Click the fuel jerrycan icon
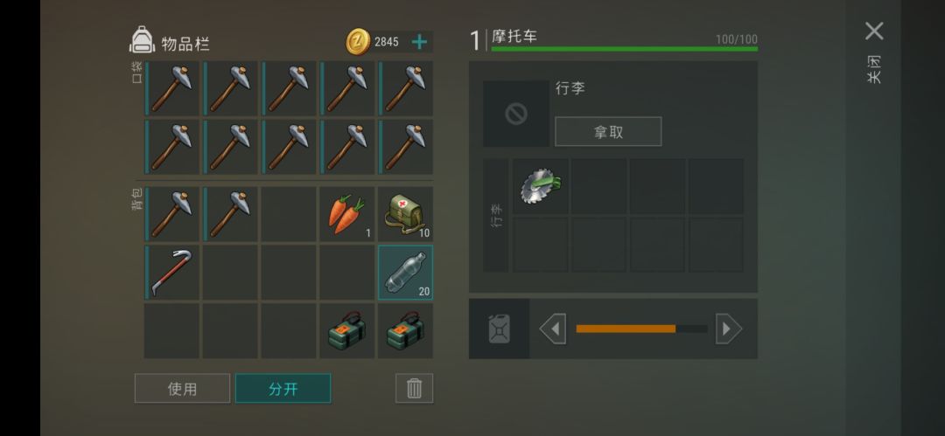 point(499,329)
